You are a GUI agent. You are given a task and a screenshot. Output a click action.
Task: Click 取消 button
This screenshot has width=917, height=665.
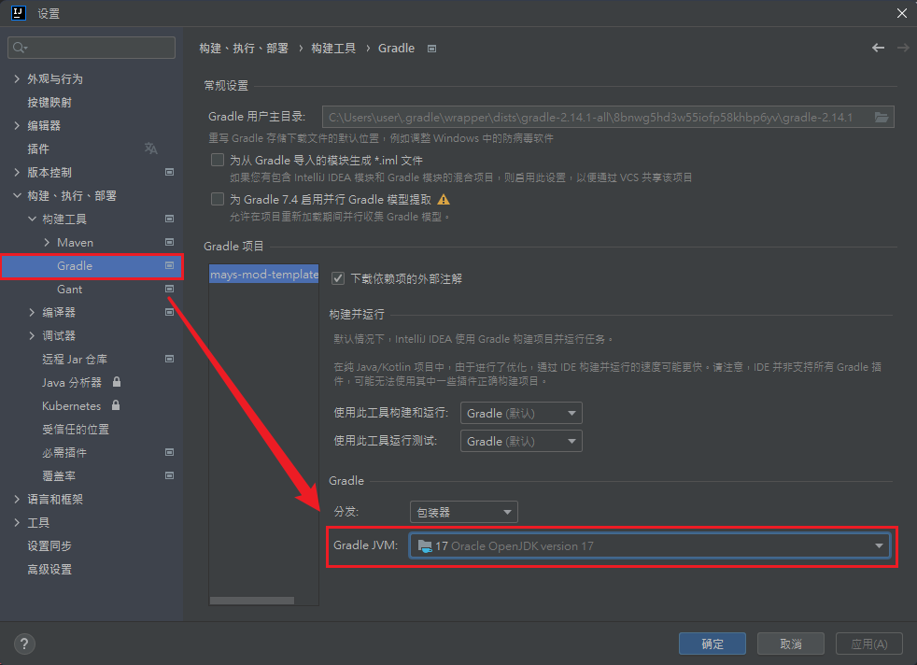[791, 644]
